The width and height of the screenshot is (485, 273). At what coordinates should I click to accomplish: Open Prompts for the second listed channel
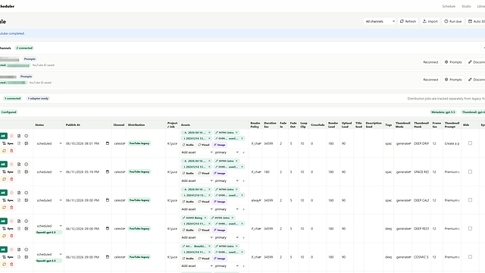(453, 80)
